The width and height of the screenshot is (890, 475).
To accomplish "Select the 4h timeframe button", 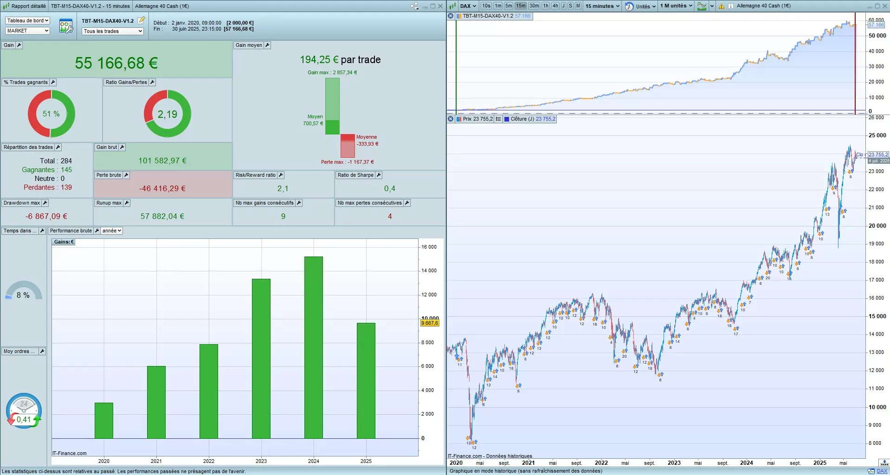I will click(555, 6).
